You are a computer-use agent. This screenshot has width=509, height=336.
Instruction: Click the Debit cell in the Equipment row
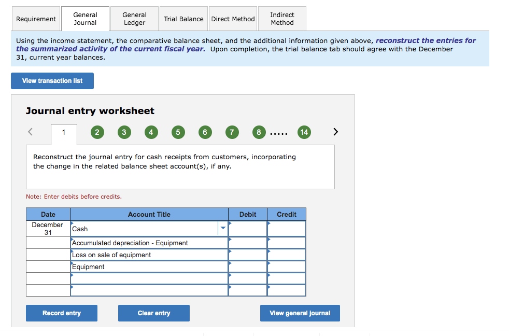click(248, 267)
